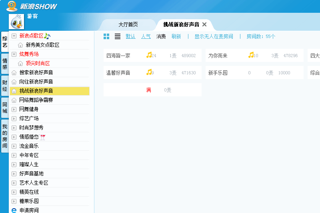The width and height of the screenshot is (320, 213).
Task: Click music note icon in 四海皆一家 room
Action: click(x=149, y=55)
